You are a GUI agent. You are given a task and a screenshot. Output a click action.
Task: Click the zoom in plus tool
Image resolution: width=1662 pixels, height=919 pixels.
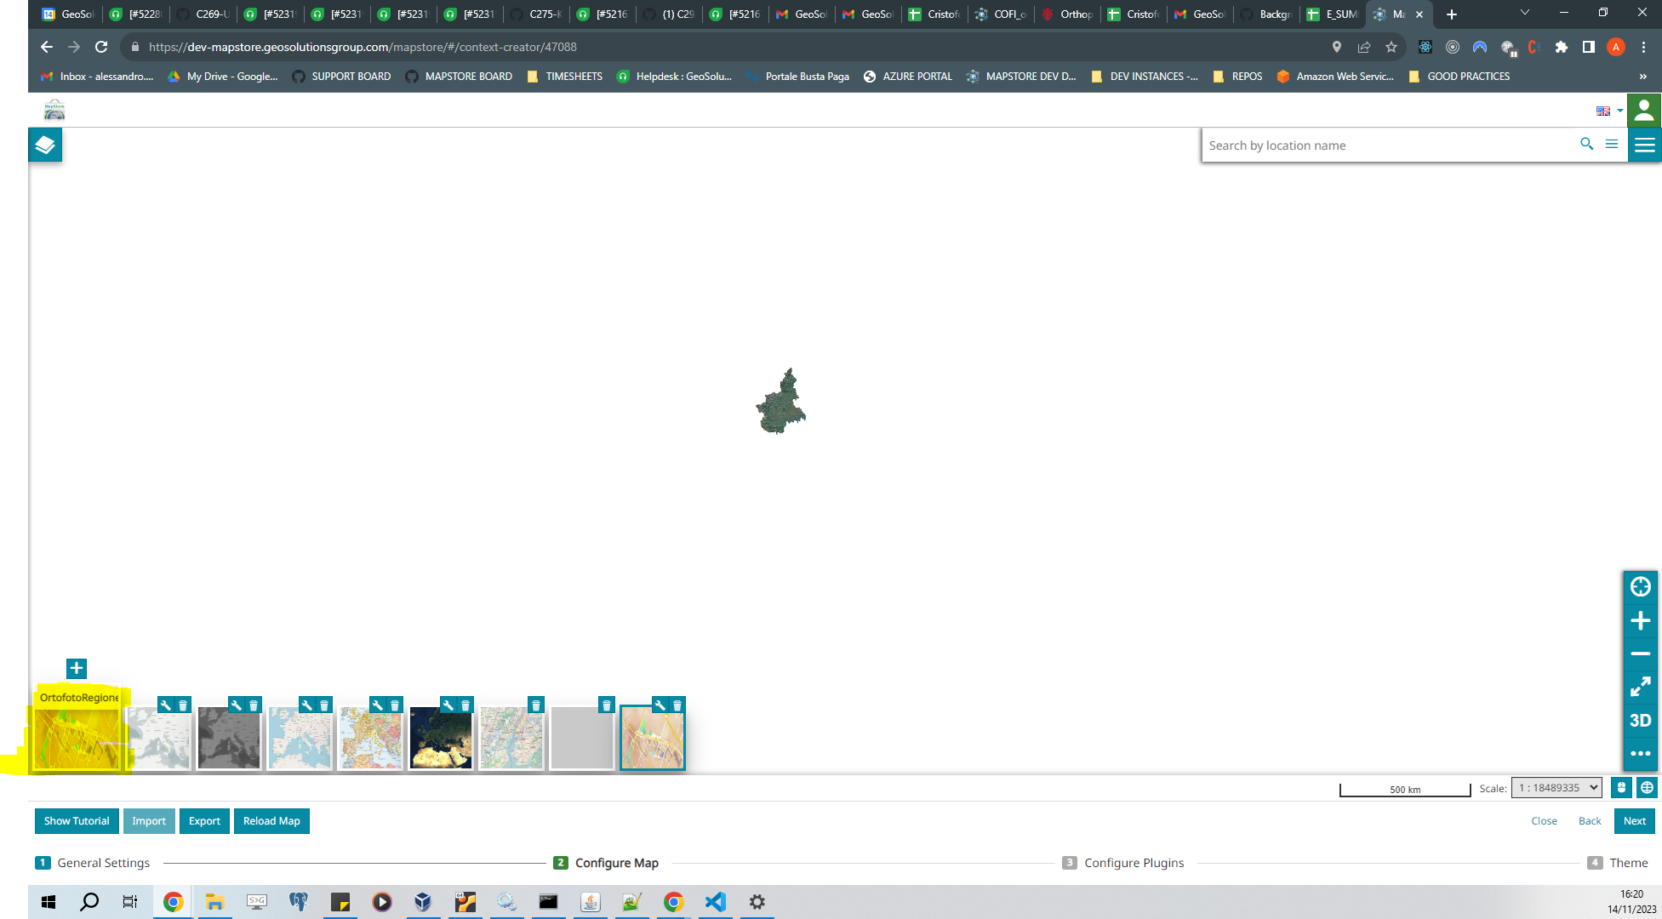pyautogui.click(x=1641, y=620)
